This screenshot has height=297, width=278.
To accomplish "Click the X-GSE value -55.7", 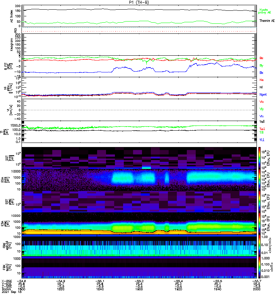I will (x=257, y=281).
